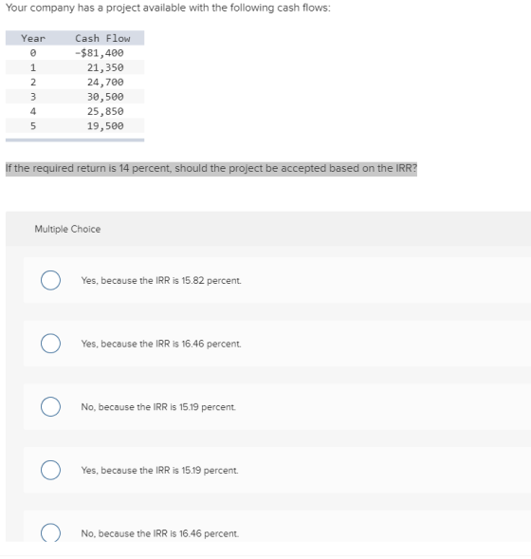Viewport: 531px width, 559px height.
Task: Click the 24,700 cash flow value
Action: click(x=105, y=82)
